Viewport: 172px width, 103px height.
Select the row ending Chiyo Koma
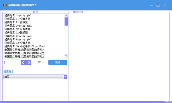(x=25, y=46)
